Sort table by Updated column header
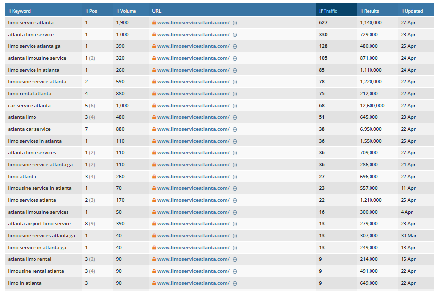 click(x=412, y=11)
